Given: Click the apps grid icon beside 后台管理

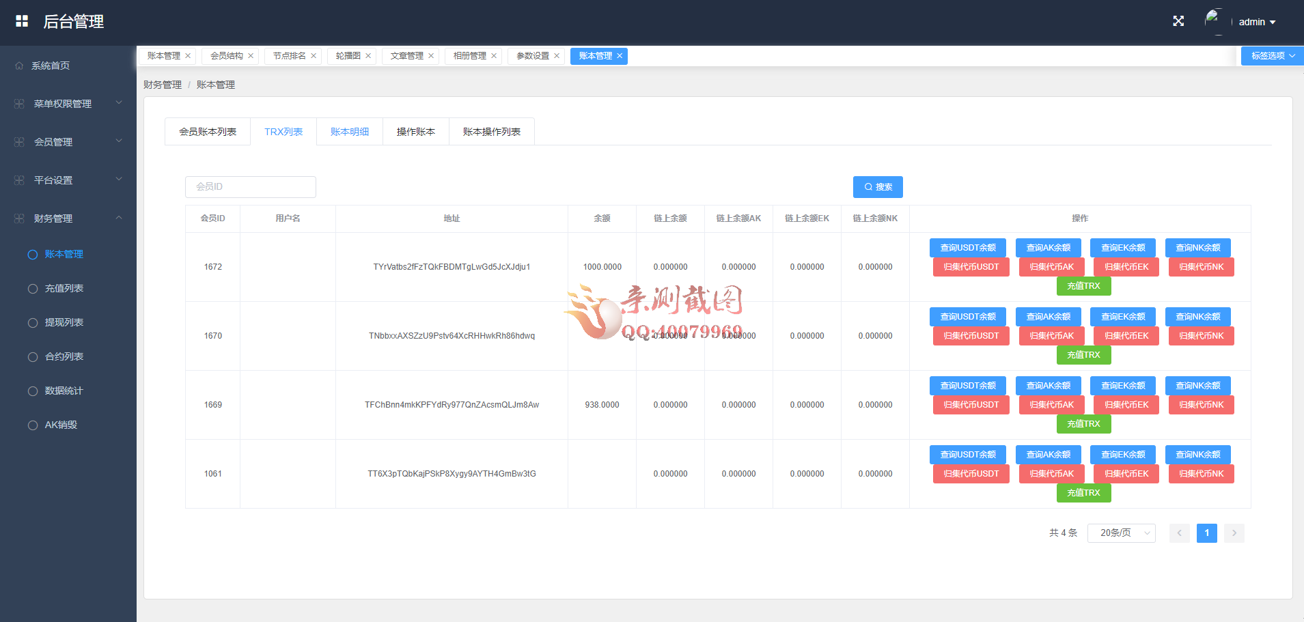Looking at the screenshot, I should pyautogui.click(x=22, y=20).
